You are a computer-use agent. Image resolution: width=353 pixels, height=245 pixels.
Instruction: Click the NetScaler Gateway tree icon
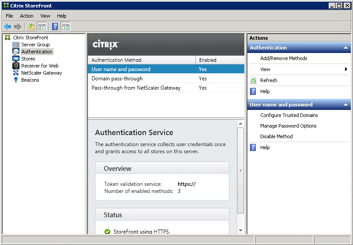click(x=16, y=73)
